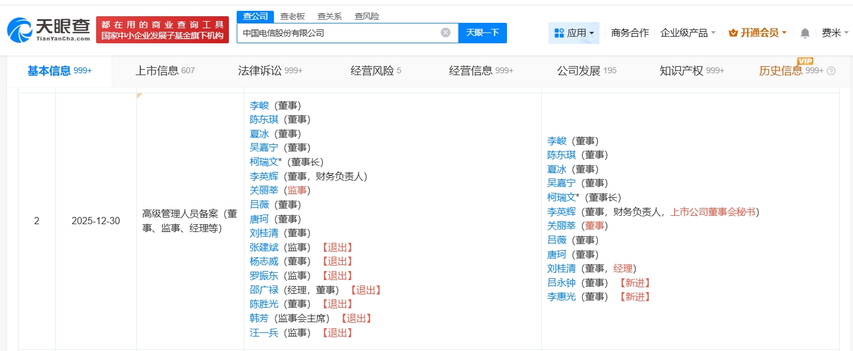Viewport: 853px width, 351px height.
Task: Expand the 企业级产品 dropdown
Action: [x=688, y=33]
